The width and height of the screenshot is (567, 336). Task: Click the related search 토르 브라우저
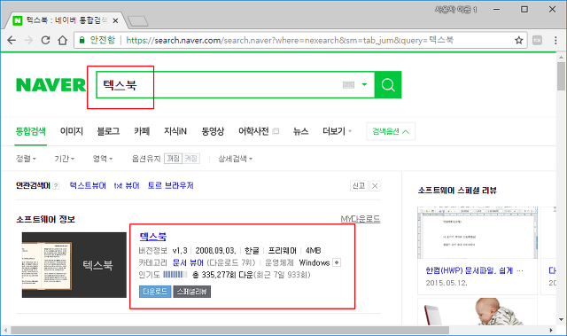171,185
